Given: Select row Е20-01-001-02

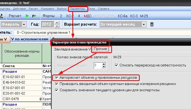Looking at the screenshot, I should [x=22, y=93].
